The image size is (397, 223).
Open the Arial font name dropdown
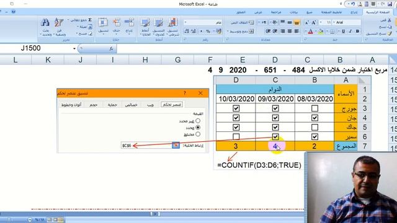pos(334,22)
